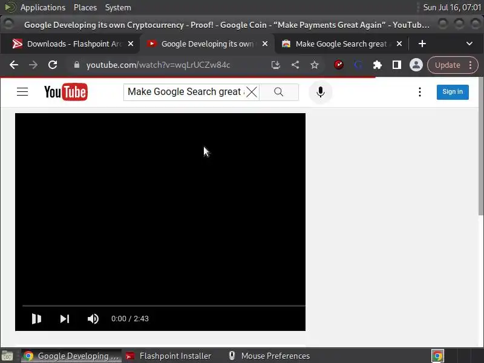Close the Google Developing its own tab
Image resolution: width=484 pixels, height=363 pixels.
tap(265, 44)
